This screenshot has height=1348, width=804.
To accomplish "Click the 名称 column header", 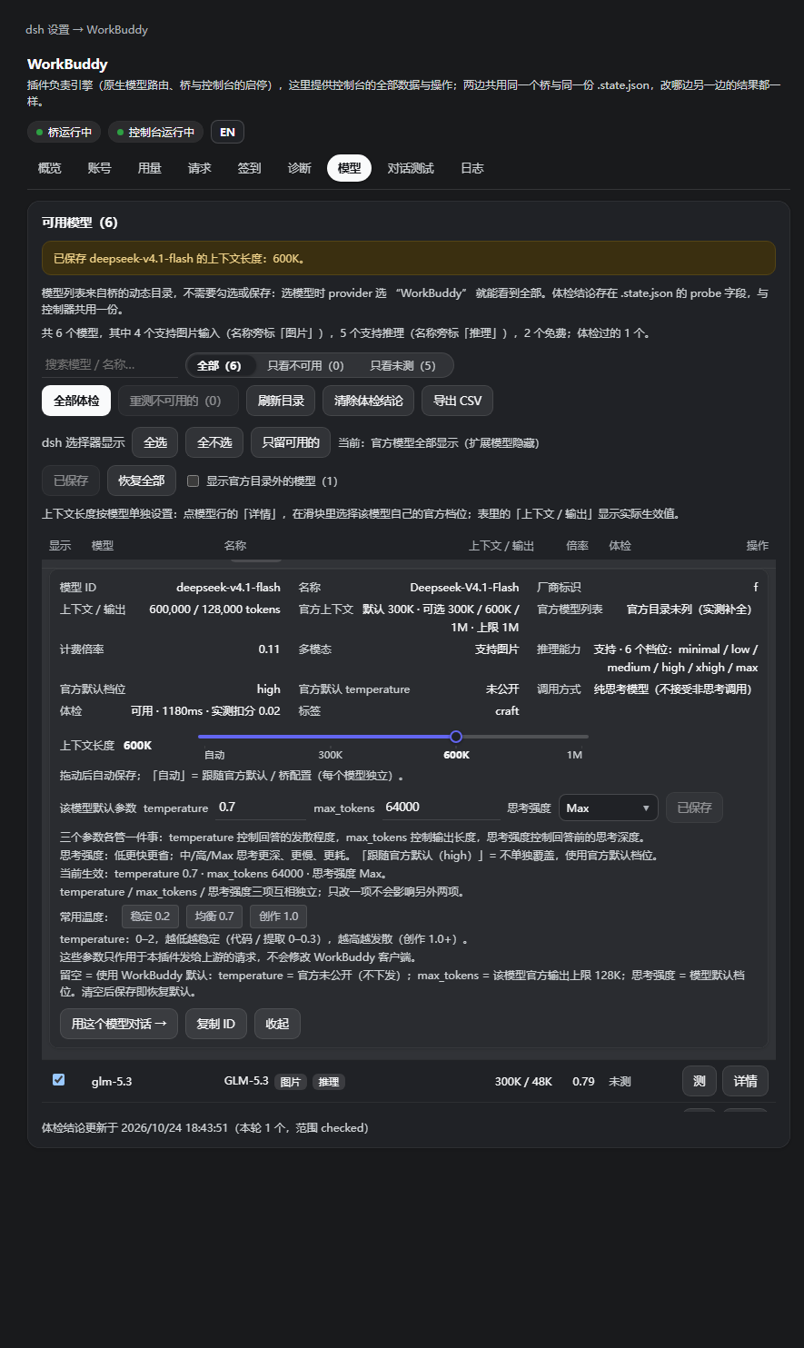I will click(235, 546).
